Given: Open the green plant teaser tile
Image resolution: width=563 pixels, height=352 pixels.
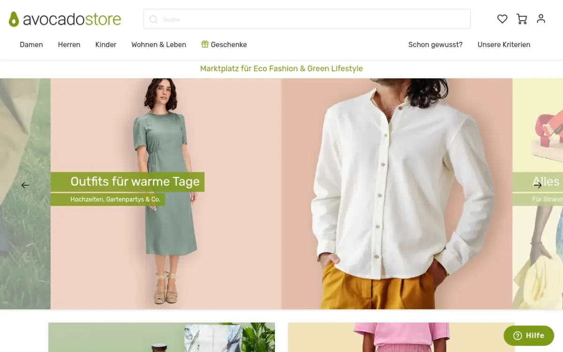Looking at the screenshot, I should pyautogui.click(x=161, y=337).
